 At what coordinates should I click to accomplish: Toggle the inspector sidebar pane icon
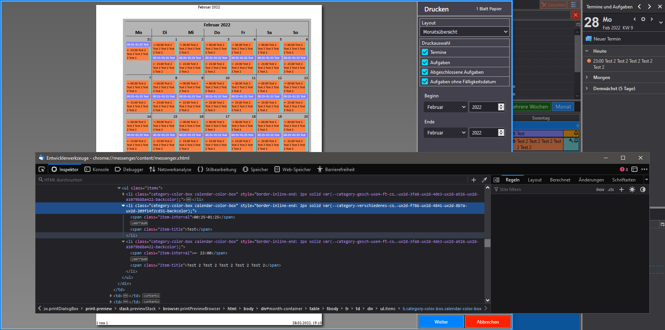coord(496,180)
